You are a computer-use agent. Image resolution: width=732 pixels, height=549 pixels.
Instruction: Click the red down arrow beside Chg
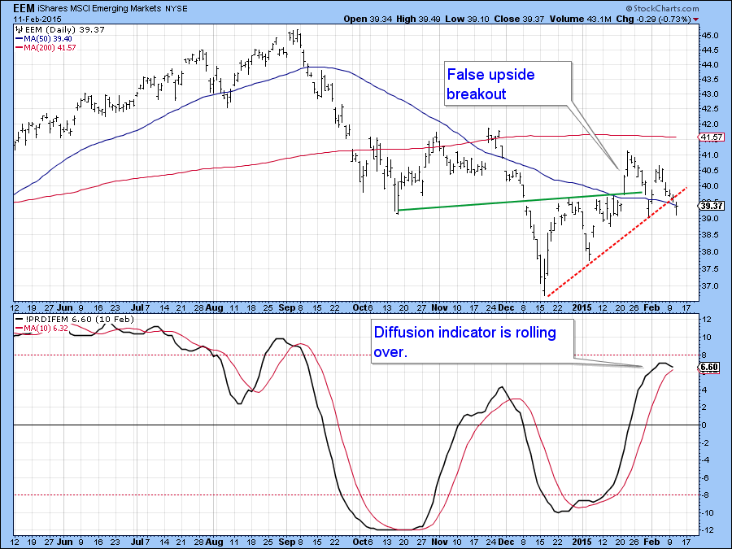coord(696,20)
